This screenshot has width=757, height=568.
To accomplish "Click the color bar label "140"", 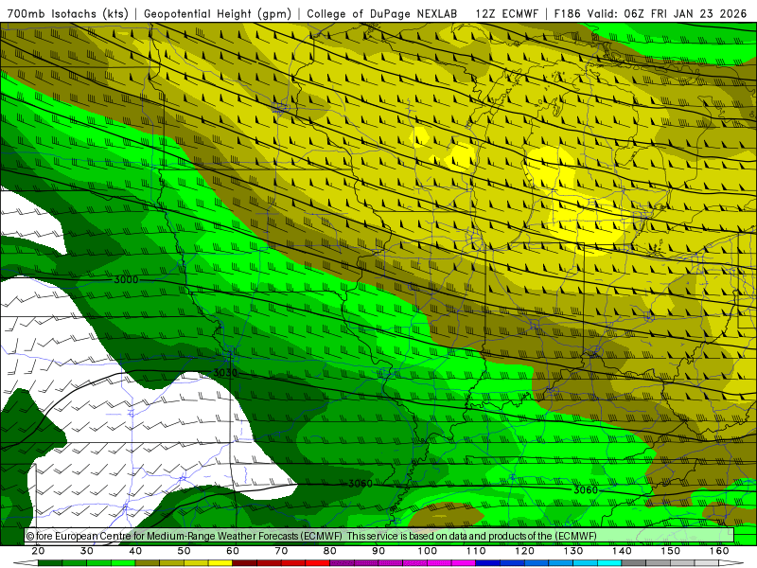I will tap(622, 551).
